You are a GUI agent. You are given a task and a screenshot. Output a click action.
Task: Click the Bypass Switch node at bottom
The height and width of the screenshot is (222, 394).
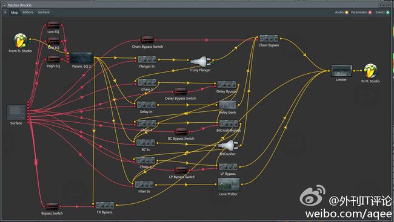(x=53, y=207)
